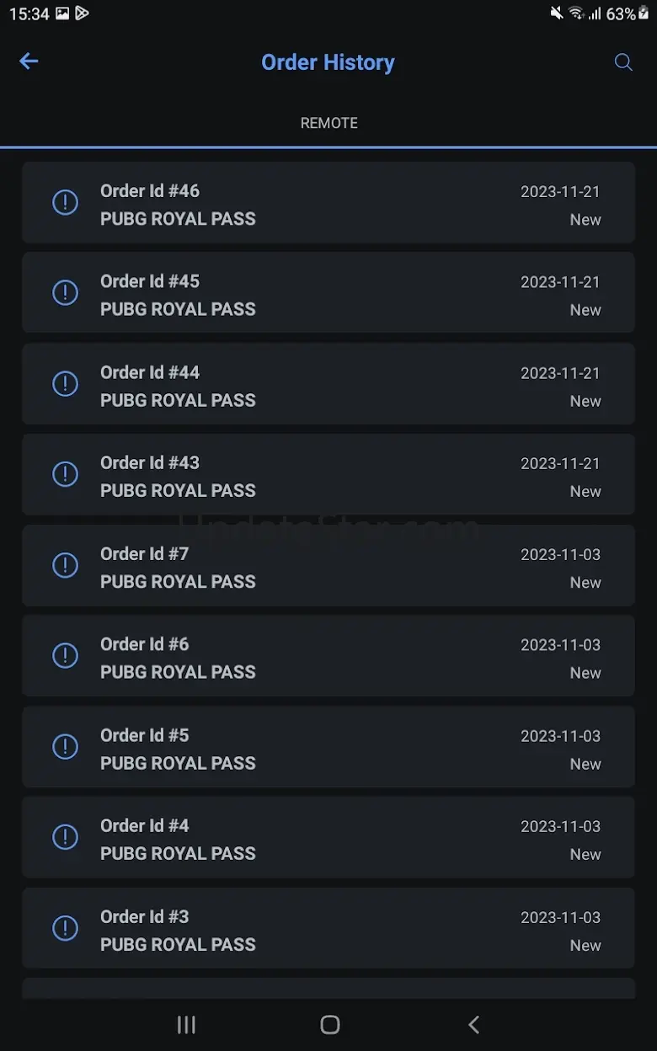
Task: Open search with the magnifier icon
Action: [x=623, y=62]
